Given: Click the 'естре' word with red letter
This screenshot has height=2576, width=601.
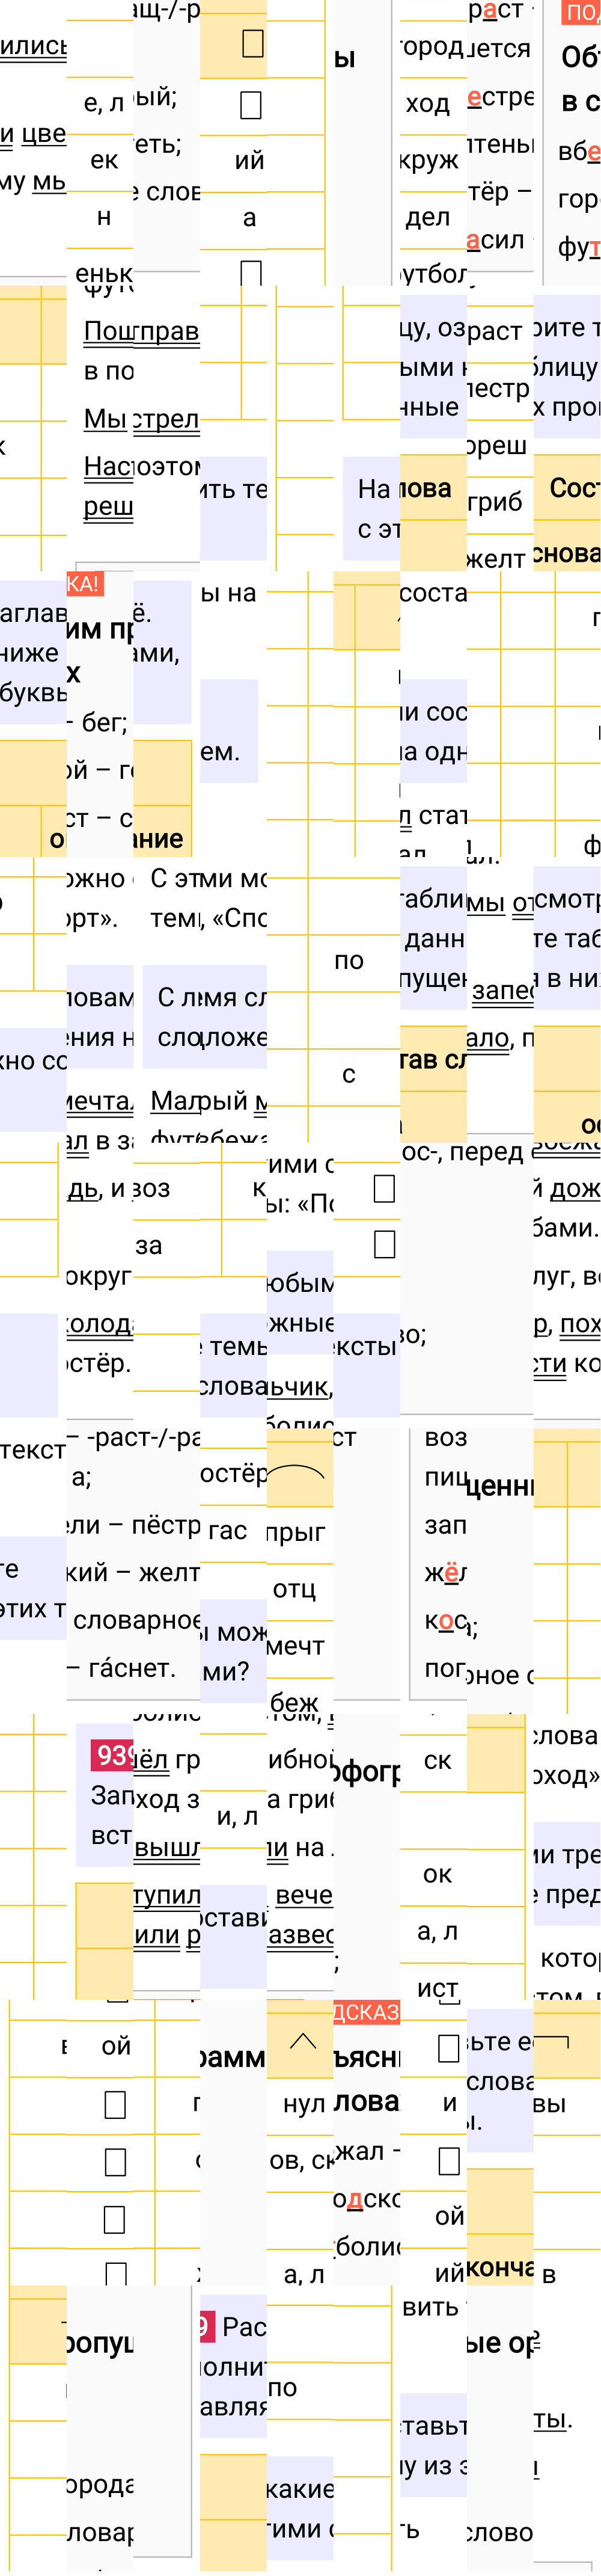Looking at the screenshot, I should 500,97.
